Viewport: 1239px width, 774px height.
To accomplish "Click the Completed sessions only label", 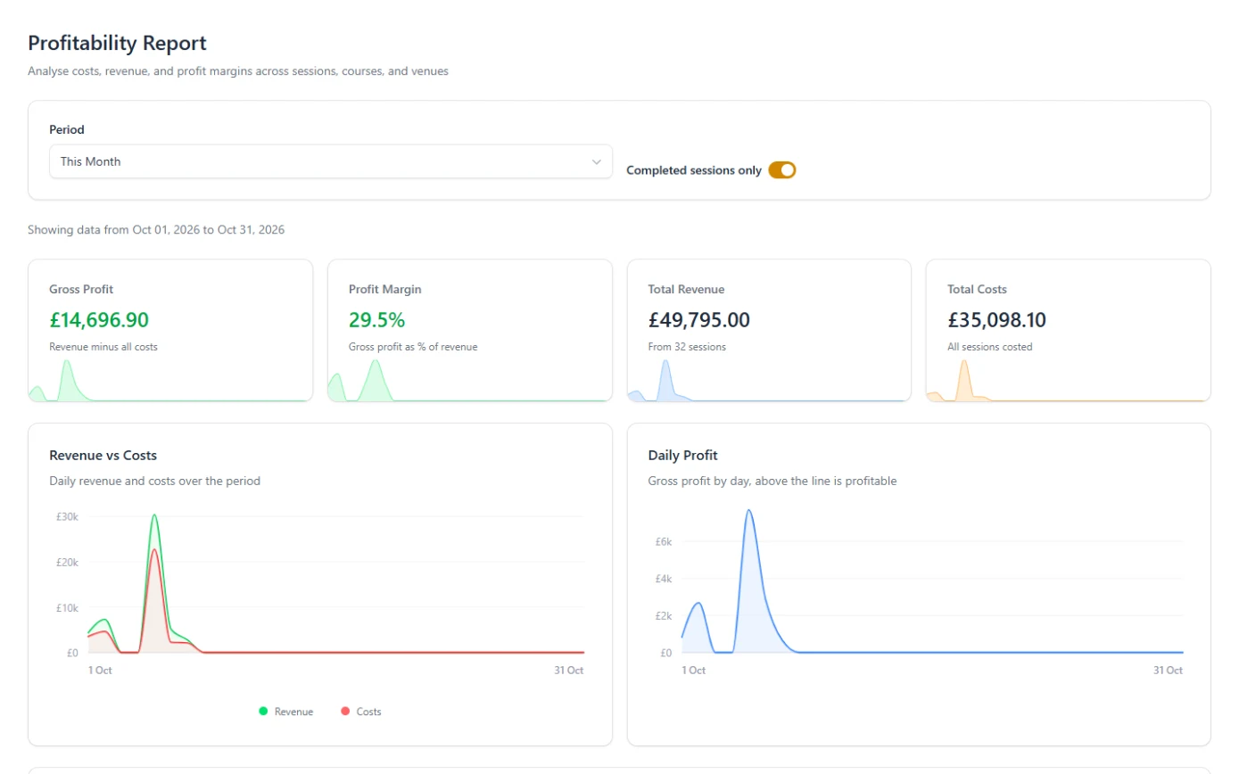I will (x=694, y=170).
